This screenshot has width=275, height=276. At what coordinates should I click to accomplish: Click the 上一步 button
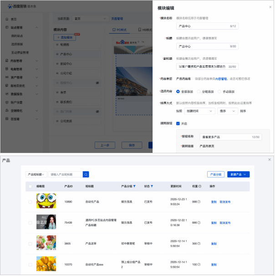pyautogui.click(x=105, y=145)
